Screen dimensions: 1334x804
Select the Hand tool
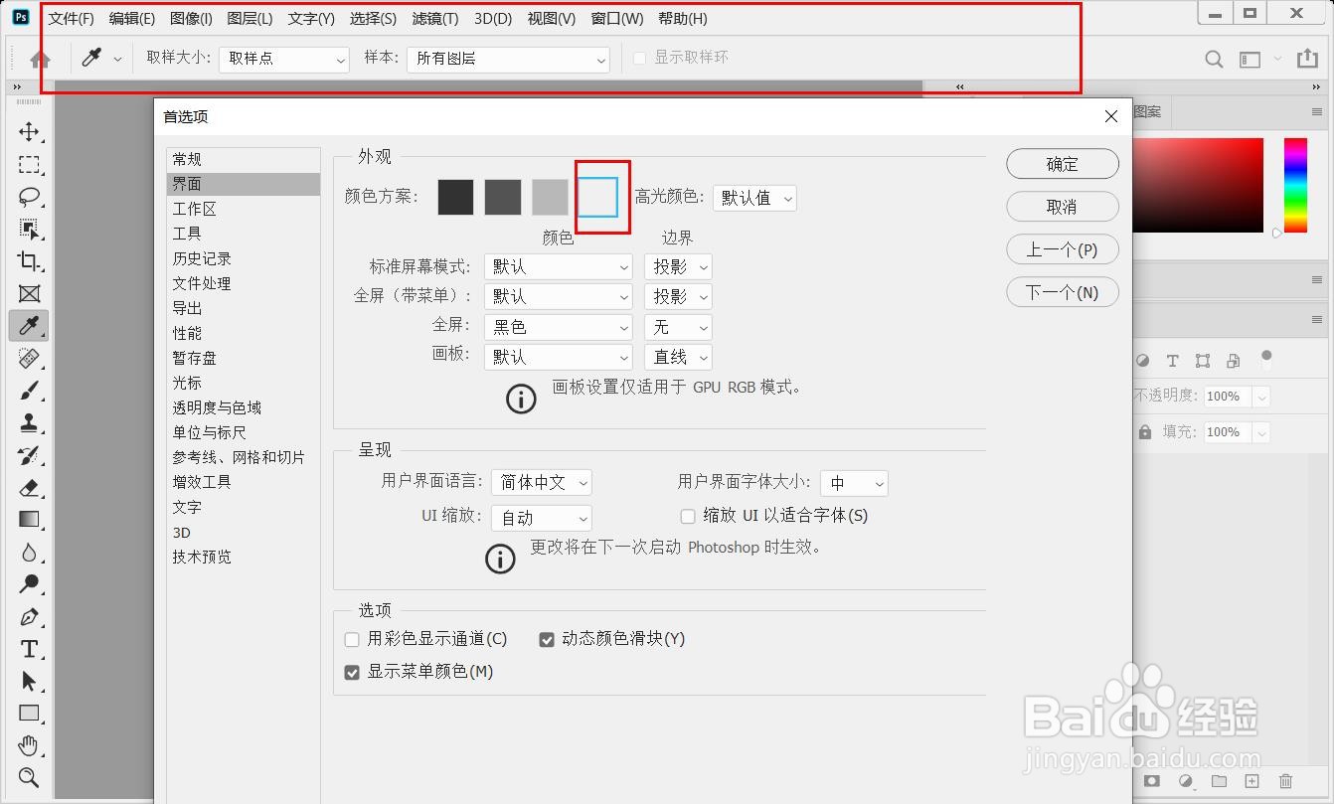(30, 745)
